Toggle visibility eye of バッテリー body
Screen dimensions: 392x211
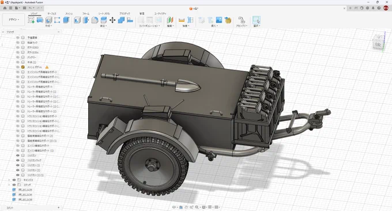(18, 57)
